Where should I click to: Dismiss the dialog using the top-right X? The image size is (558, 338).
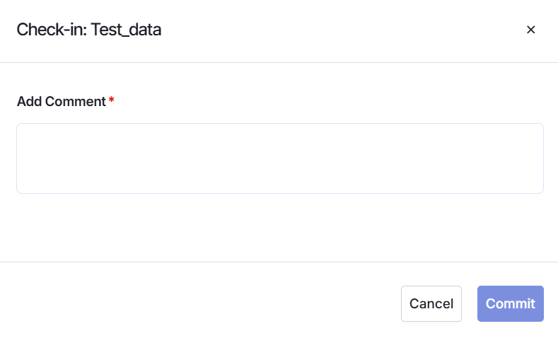pyautogui.click(x=530, y=30)
